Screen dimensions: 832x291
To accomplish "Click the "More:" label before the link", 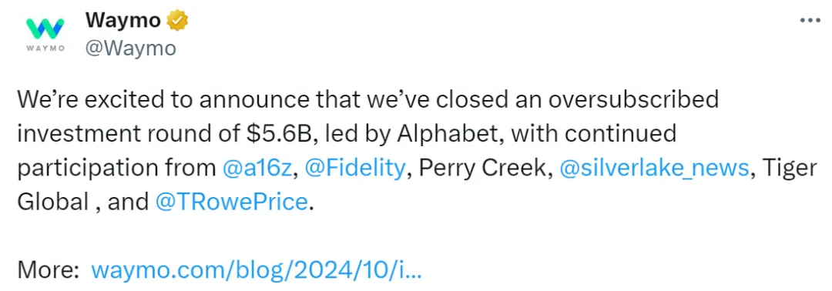I will [49, 271].
